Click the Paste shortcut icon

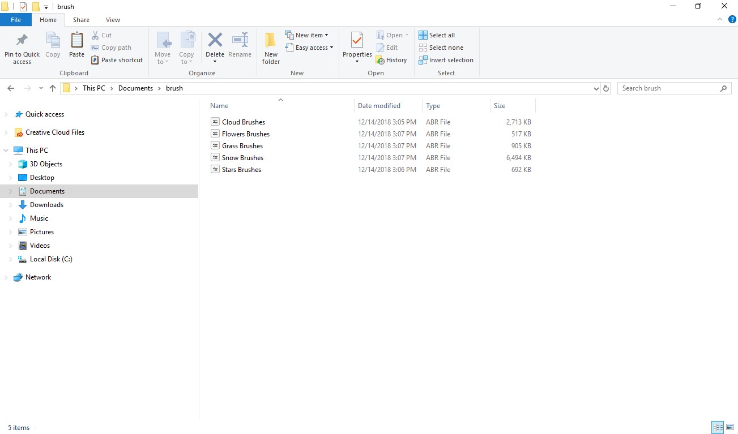click(x=117, y=60)
